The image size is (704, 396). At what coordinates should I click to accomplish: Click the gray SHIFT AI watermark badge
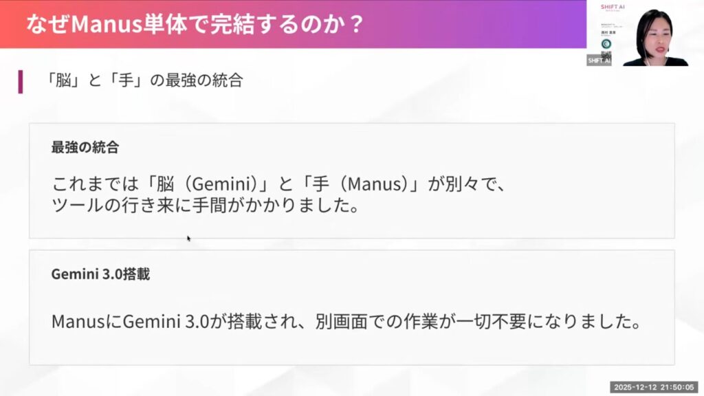tap(599, 60)
